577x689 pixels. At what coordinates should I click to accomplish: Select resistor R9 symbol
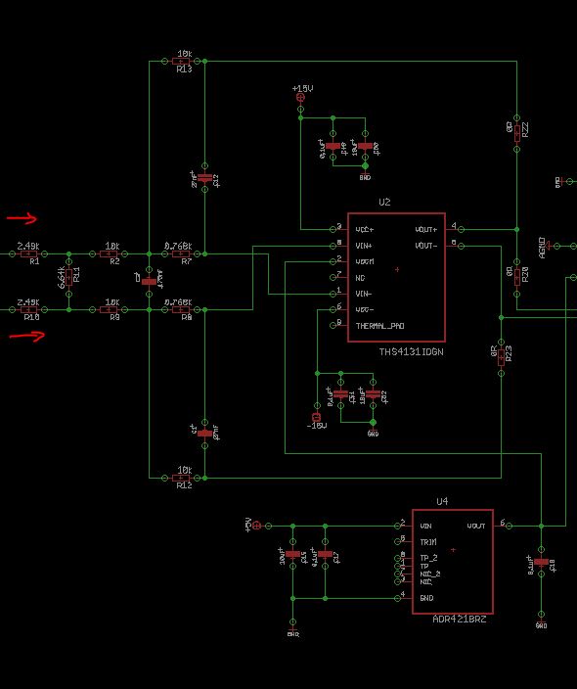tap(109, 310)
